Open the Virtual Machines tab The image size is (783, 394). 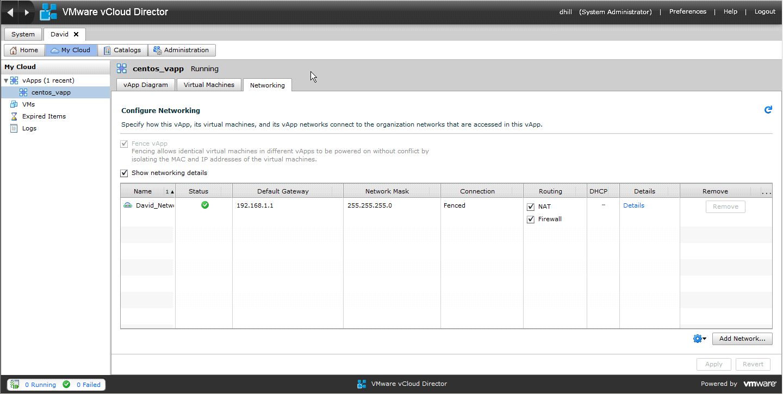[209, 85]
